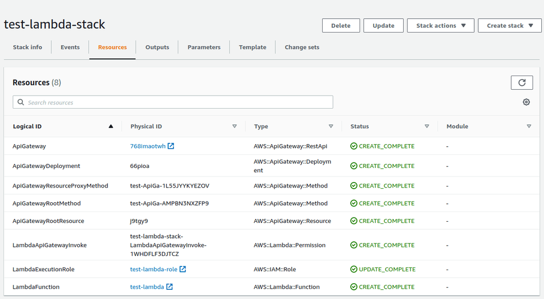Image resolution: width=544 pixels, height=299 pixels.
Task: Open the Create stack dropdown
Action: point(510,26)
